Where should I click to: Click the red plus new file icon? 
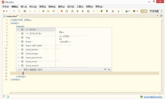(x=4, y=11)
